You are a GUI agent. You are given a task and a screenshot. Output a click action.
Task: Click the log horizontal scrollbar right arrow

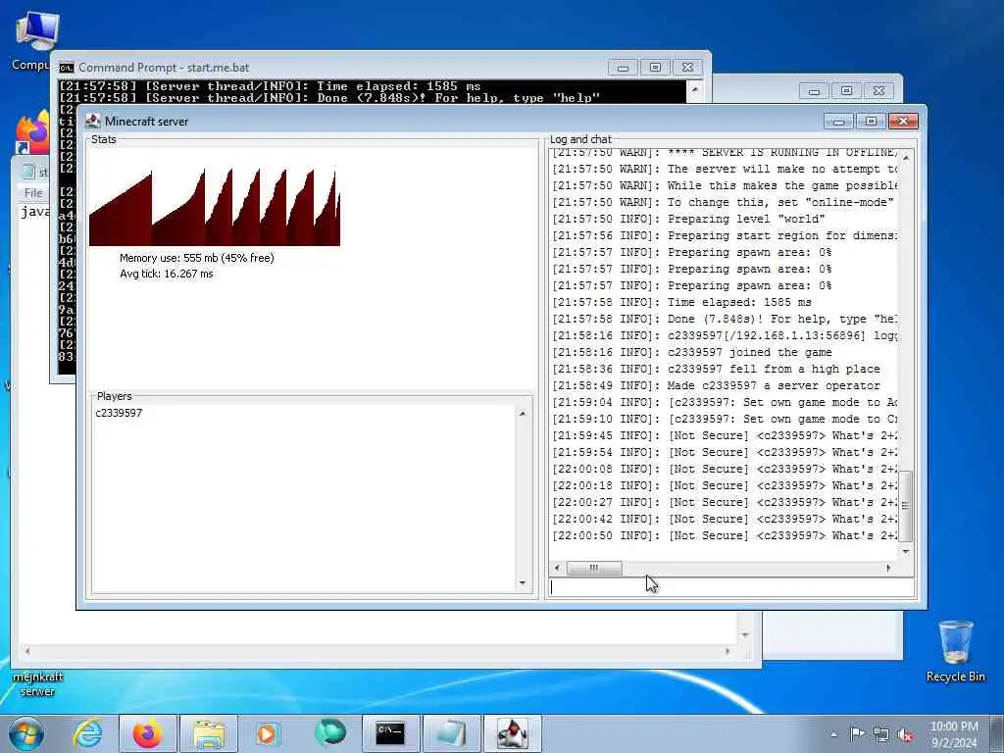pyautogui.click(x=888, y=568)
